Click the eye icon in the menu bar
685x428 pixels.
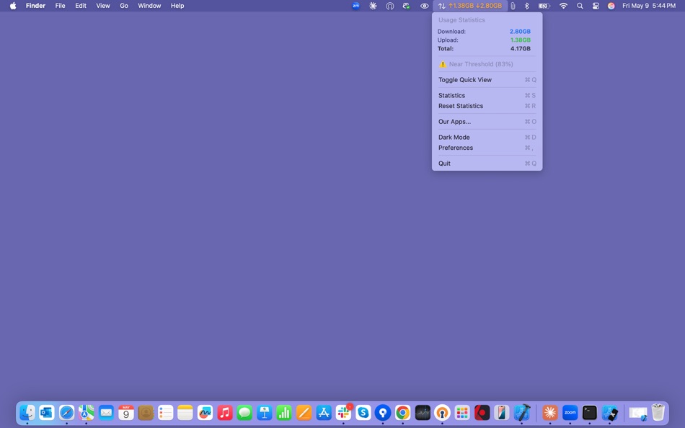(425, 6)
